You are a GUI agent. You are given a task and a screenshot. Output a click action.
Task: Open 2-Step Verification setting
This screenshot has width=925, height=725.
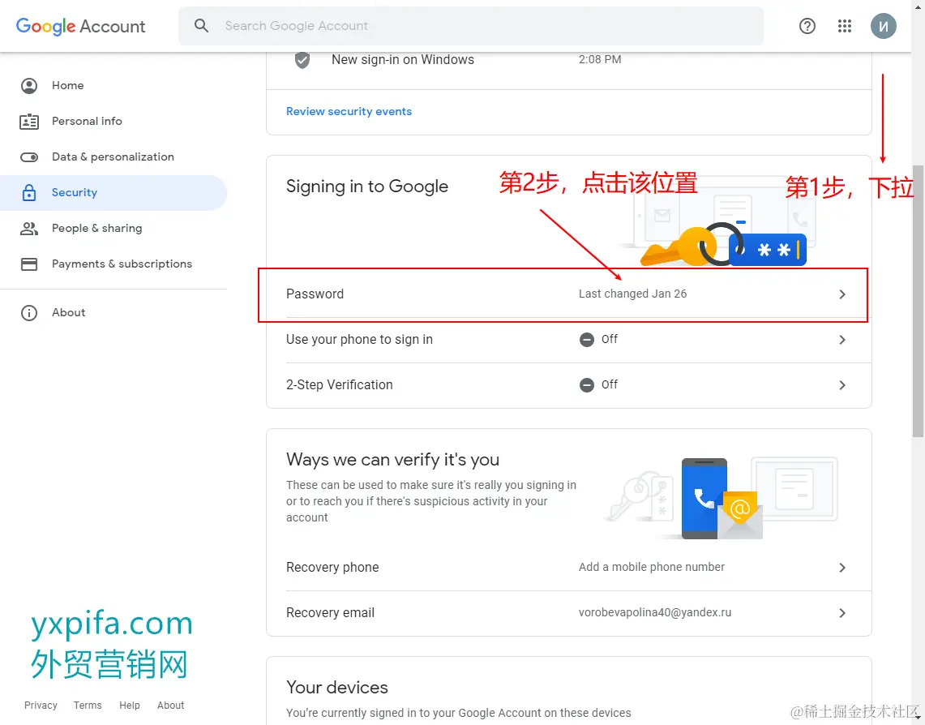[568, 385]
